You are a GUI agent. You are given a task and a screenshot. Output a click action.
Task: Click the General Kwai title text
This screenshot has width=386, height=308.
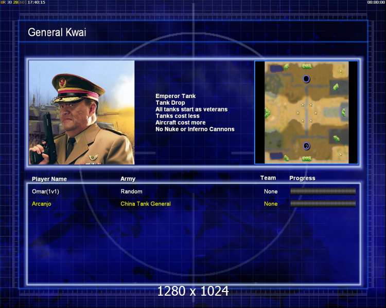click(x=57, y=32)
